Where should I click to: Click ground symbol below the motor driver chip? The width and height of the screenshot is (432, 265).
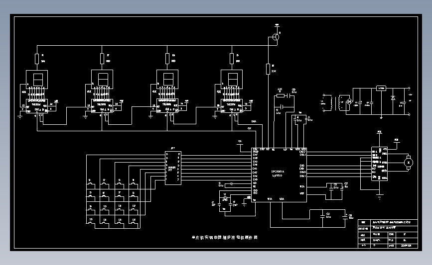380,196
